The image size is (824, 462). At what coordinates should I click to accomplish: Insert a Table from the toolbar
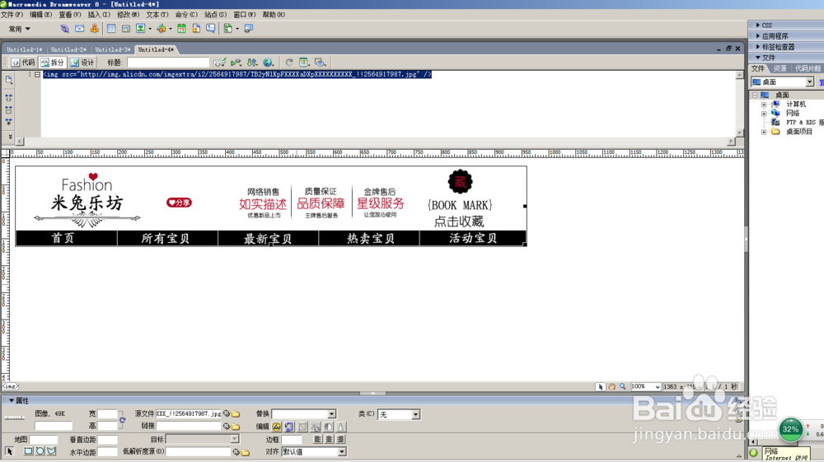[111, 29]
